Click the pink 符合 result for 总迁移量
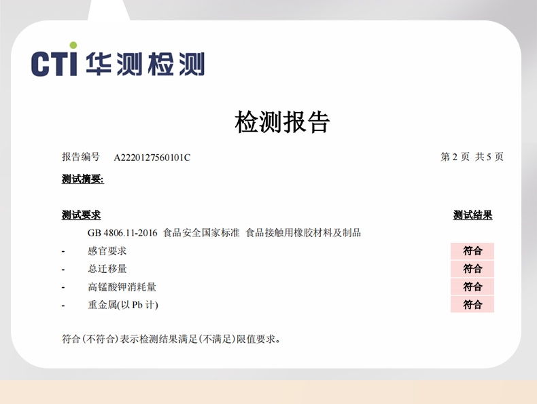 (x=472, y=269)
